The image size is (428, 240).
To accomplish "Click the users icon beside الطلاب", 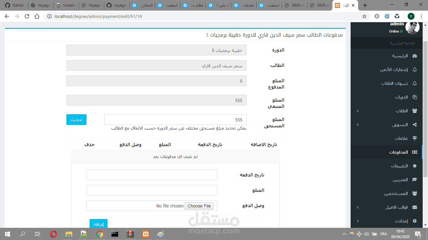I will click(x=415, y=111).
